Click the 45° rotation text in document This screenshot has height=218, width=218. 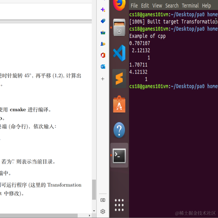point(27,76)
